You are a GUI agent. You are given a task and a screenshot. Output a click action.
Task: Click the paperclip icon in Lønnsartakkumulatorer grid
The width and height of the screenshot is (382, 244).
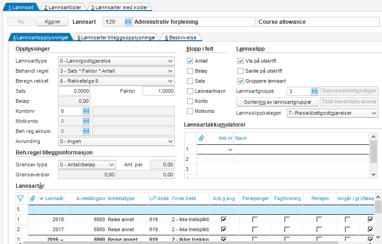(x=201, y=138)
